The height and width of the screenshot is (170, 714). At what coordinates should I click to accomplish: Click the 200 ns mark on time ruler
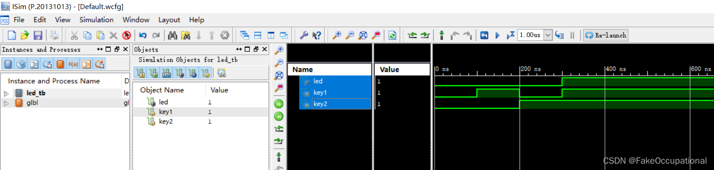[530, 69]
